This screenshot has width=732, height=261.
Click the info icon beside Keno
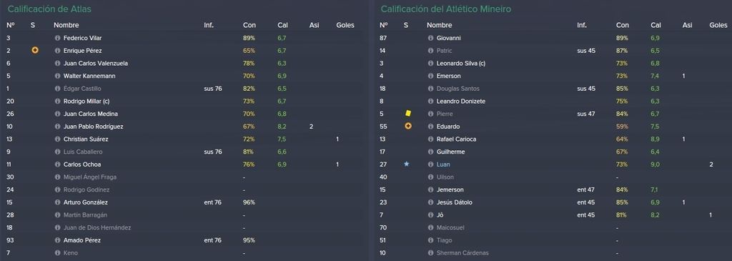(57, 252)
